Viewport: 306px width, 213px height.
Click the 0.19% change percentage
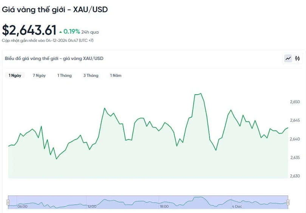[x=72, y=32]
